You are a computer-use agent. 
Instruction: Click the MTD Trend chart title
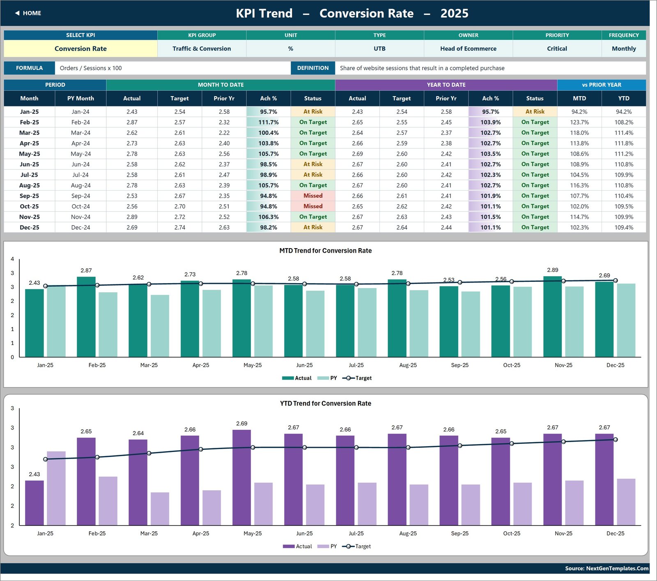coord(325,251)
